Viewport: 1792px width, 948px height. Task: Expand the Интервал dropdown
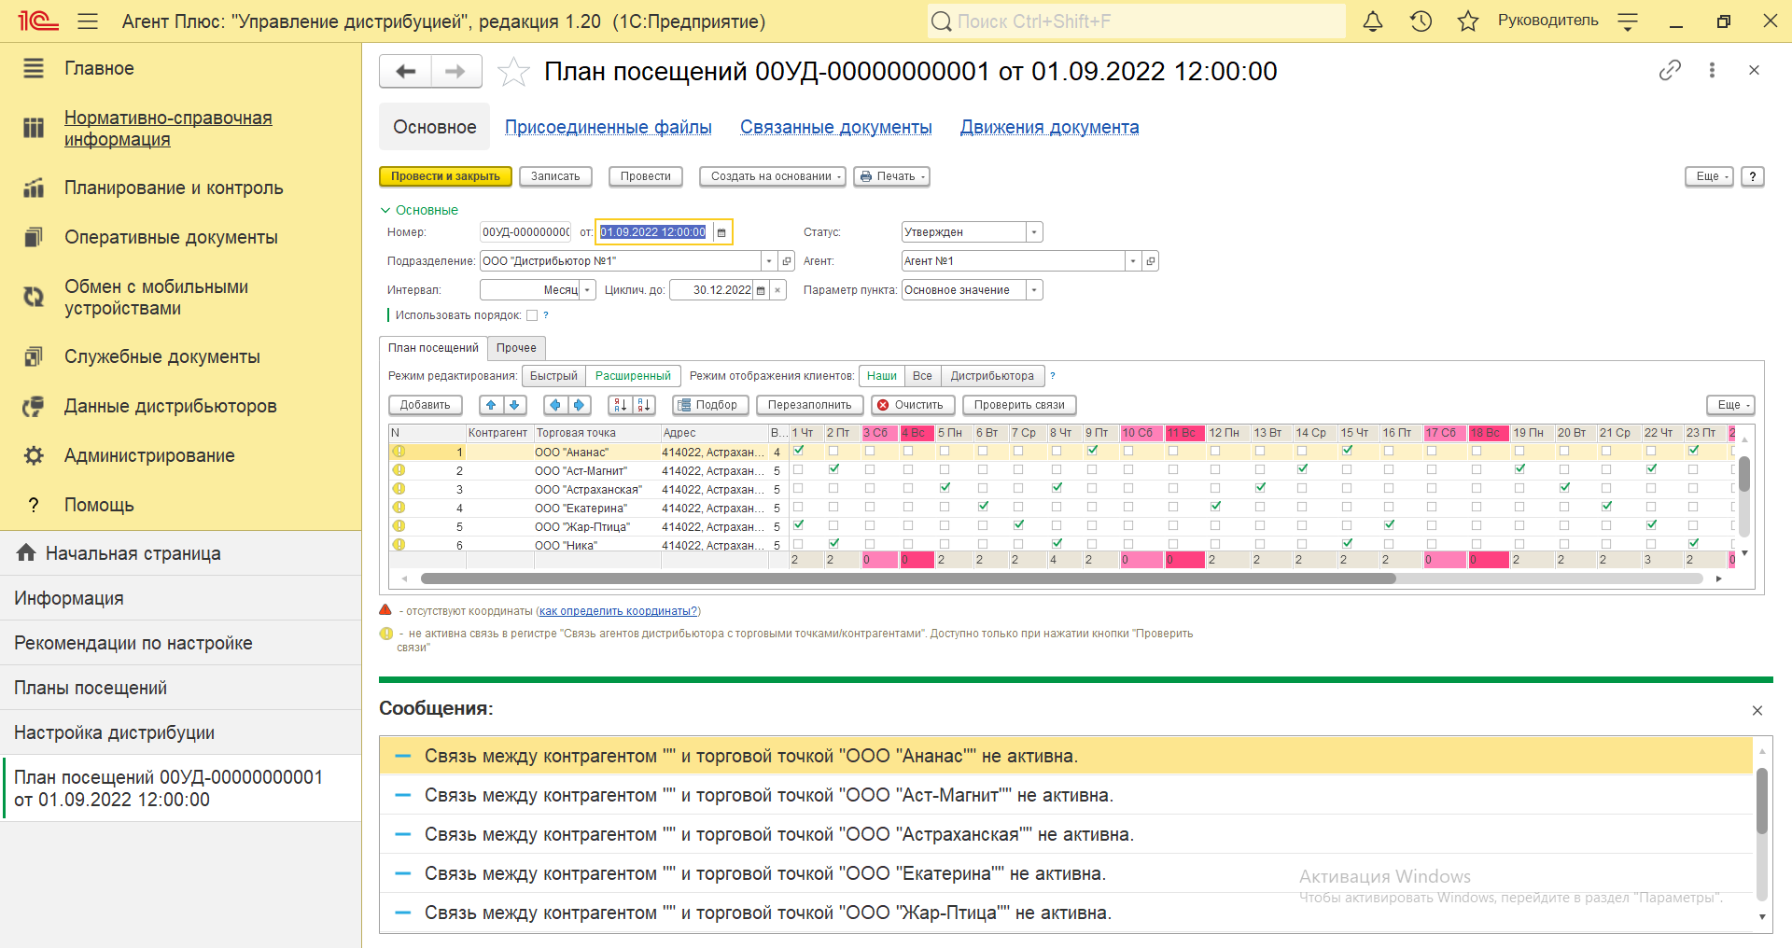588,290
